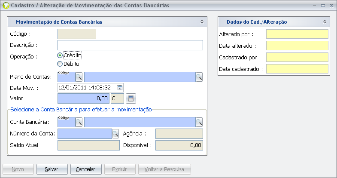Focus Plano de Contas description field

pyautogui.click(x=140, y=77)
